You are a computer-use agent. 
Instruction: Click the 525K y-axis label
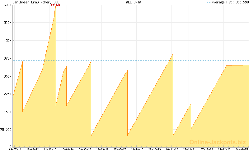[7, 23]
